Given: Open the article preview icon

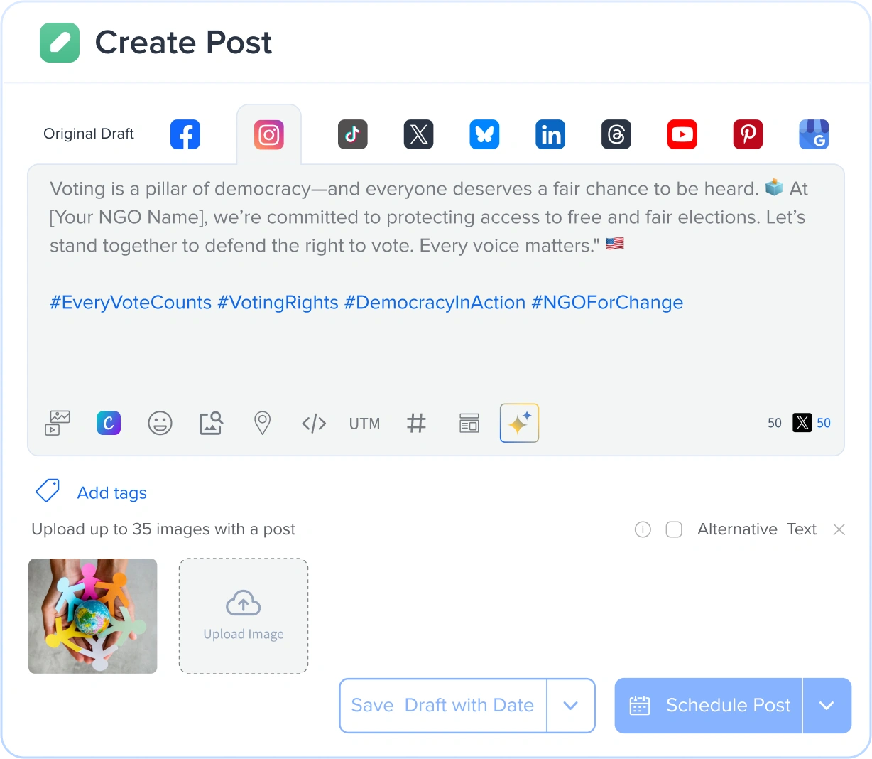Looking at the screenshot, I should pos(469,423).
